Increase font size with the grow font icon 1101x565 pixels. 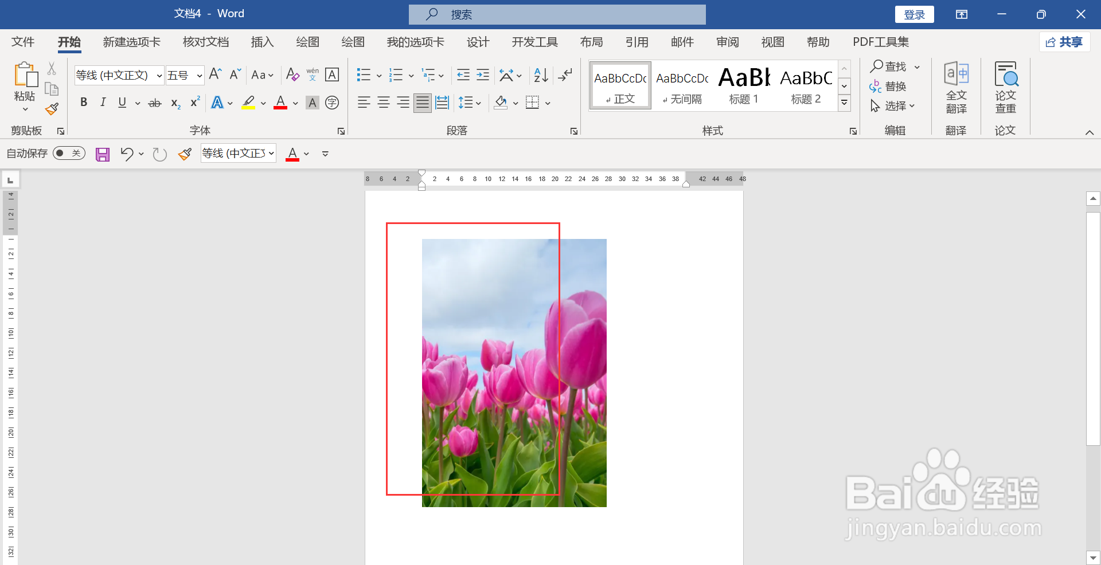(215, 74)
